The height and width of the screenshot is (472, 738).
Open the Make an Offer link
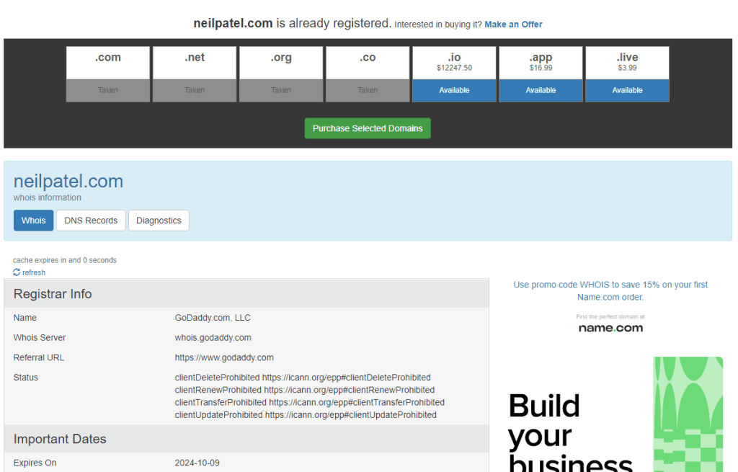513,25
